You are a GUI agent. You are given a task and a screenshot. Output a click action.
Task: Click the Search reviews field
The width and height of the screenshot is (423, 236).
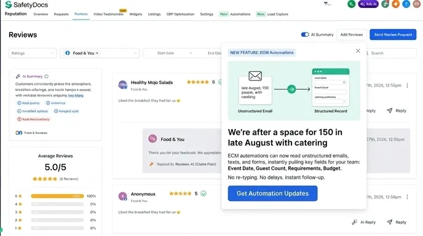(390, 53)
